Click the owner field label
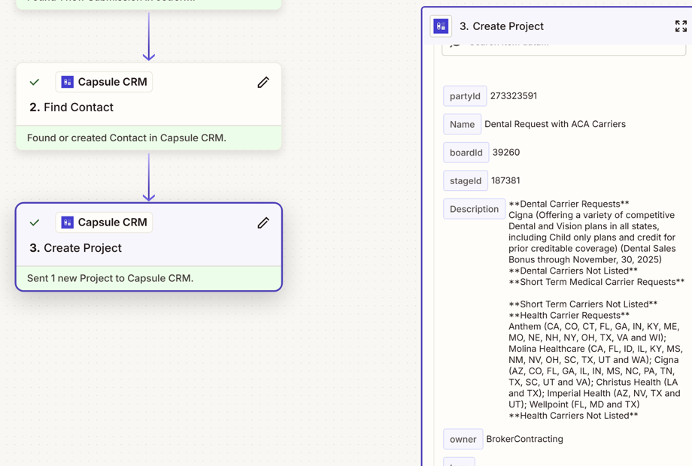 463,439
